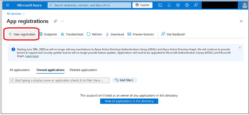Select Owned applications tab

50,70
